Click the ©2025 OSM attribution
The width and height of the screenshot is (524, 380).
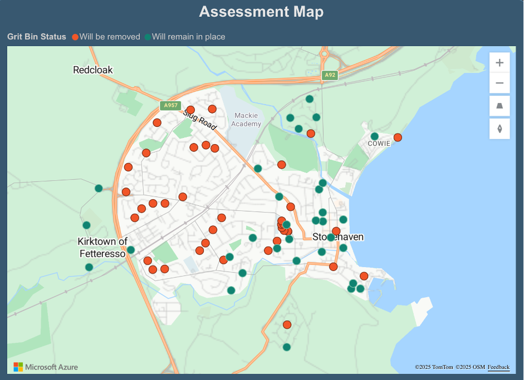[469, 367]
